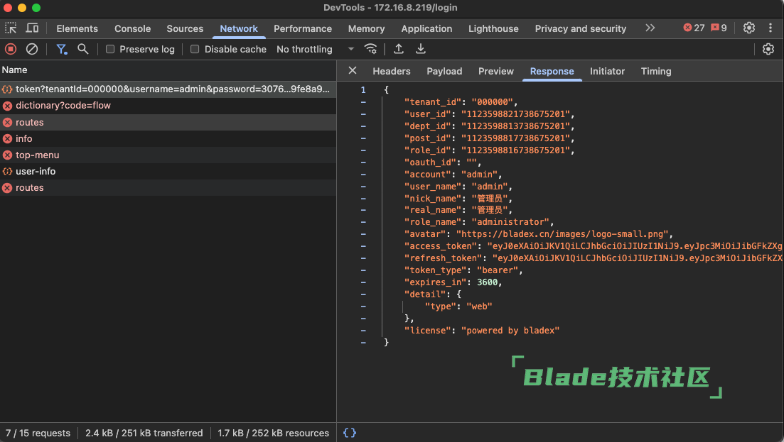The image size is (784, 442).
Task: Open the Application panel
Action: (426, 28)
